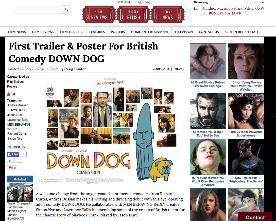The width and height of the screenshot is (276, 221).
Task: Go to the Next article link
Action: (179, 69)
